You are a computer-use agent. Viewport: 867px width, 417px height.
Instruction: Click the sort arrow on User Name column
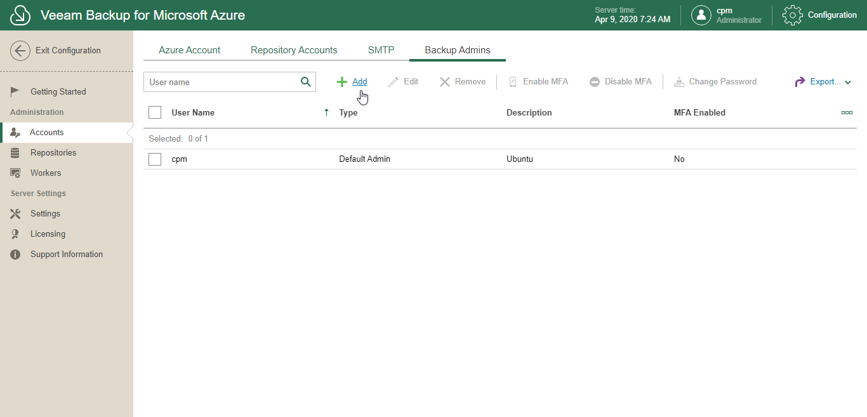(x=327, y=112)
